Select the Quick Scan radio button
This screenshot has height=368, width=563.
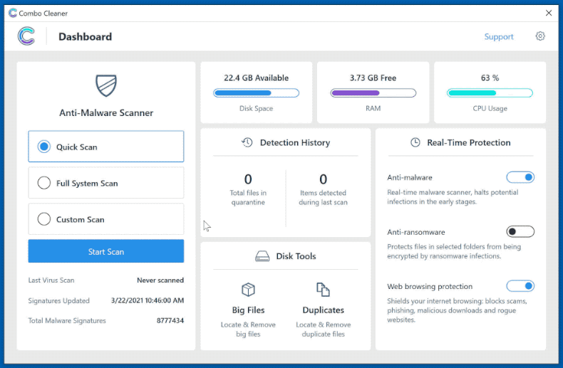pyautogui.click(x=43, y=147)
